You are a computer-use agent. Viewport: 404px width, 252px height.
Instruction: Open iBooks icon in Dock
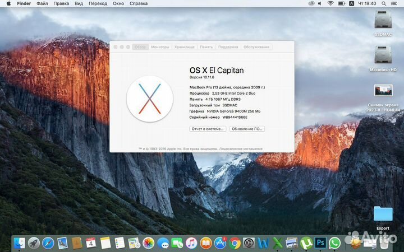pyautogui.click(x=206, y=242)
